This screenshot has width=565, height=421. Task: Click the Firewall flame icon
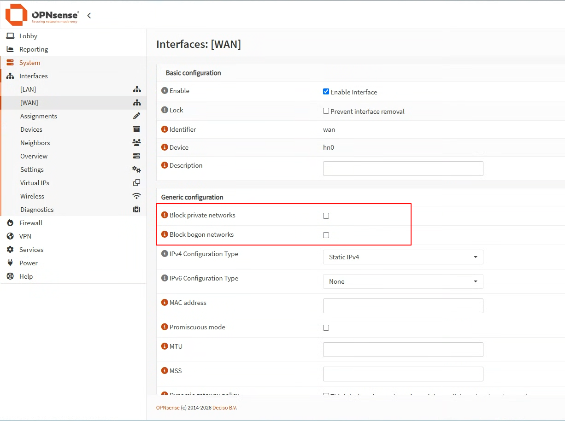point(10,223)
